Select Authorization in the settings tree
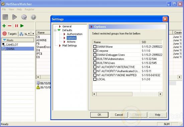 coord(75,34)
